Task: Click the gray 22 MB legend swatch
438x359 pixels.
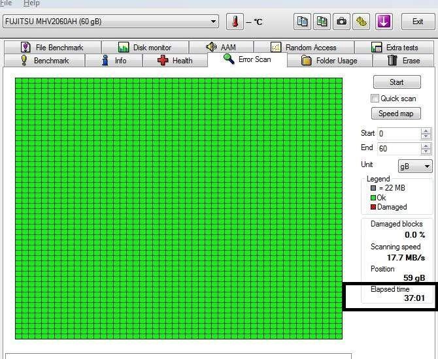Action: (x=373, y=188)
